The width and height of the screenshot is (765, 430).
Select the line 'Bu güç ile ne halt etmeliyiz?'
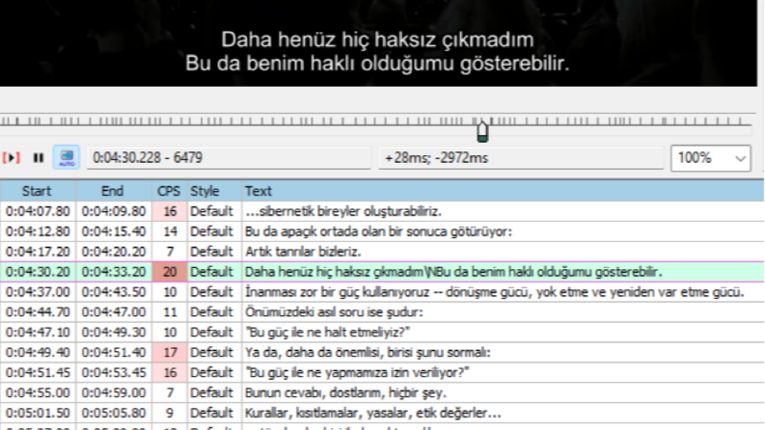[x=382, y=332]
